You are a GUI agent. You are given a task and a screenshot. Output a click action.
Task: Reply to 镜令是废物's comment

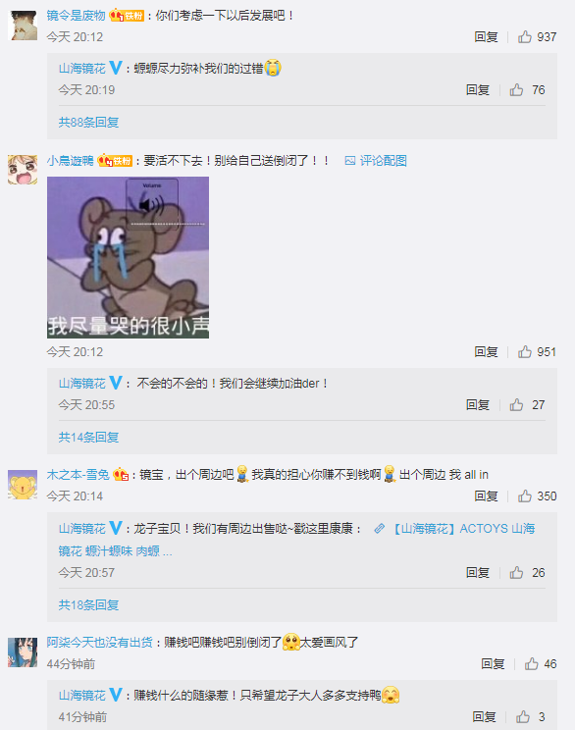coord(486,36)
